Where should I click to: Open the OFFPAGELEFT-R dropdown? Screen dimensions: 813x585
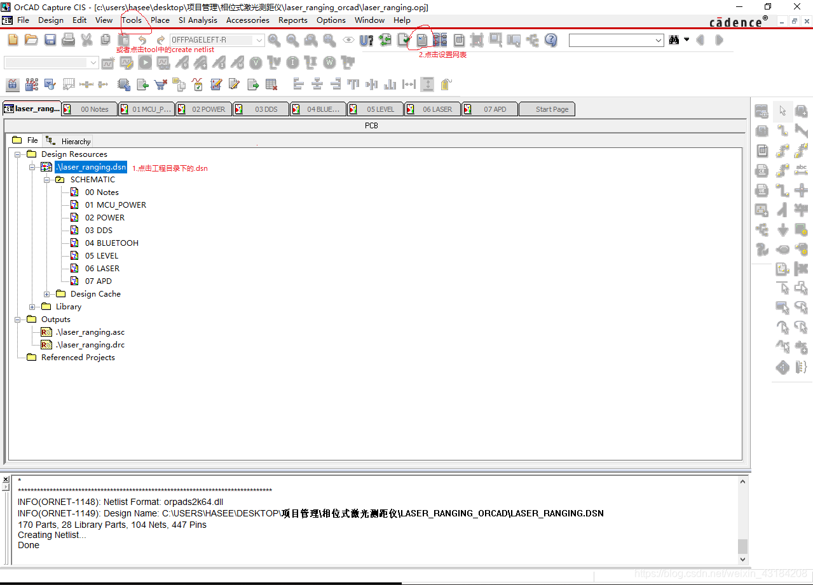(259, 40)
